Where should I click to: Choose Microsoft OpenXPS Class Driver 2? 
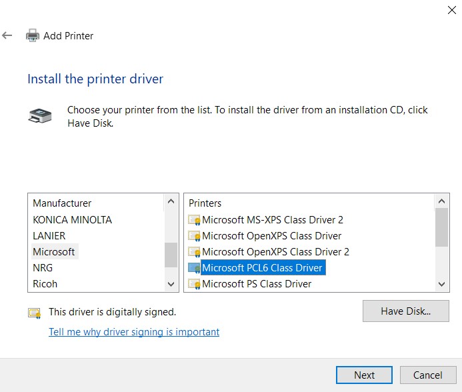275,252
